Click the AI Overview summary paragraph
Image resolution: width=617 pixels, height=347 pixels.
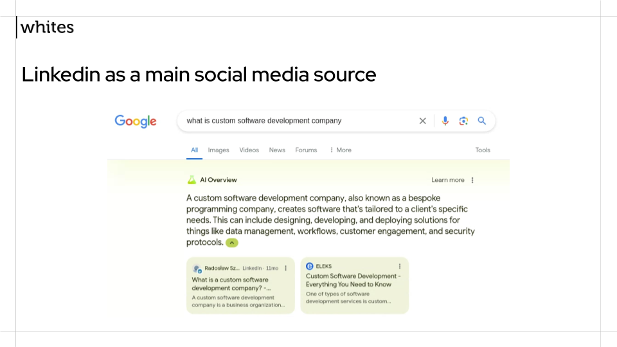coord(330,220)
